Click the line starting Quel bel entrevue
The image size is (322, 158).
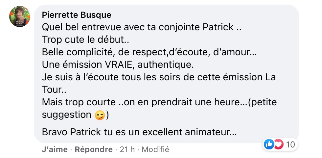(142, 27)
